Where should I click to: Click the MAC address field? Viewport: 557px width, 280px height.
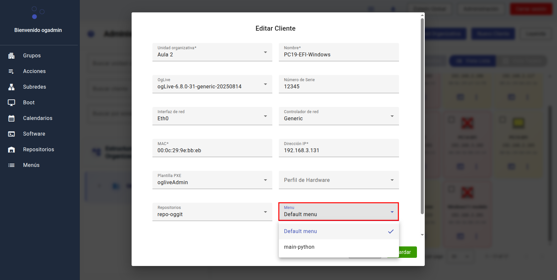pyautogui.click(x=212, y=150)
